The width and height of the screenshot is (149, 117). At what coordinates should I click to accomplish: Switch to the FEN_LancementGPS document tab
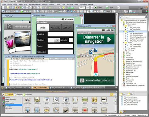[x=40, y=88]
